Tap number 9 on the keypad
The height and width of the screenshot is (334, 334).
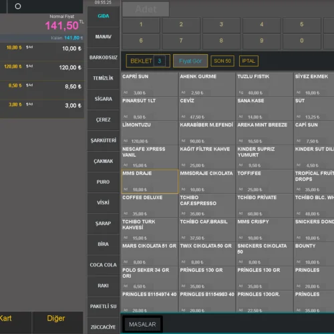point(262,41)
